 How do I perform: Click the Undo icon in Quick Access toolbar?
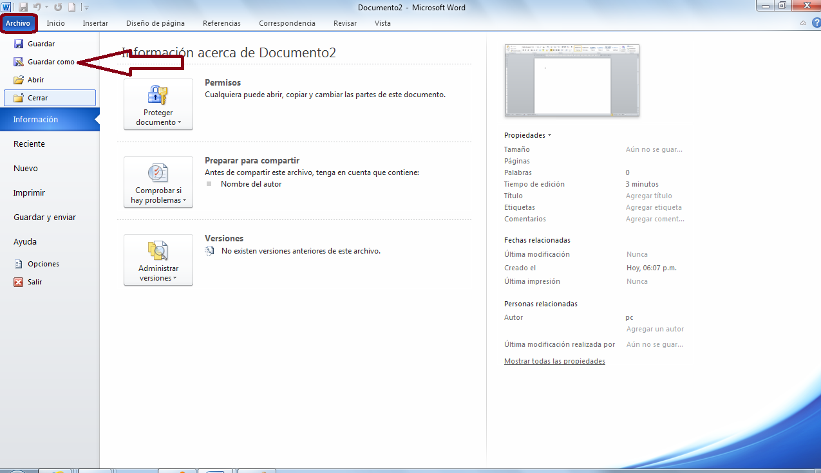coord(39,6)
